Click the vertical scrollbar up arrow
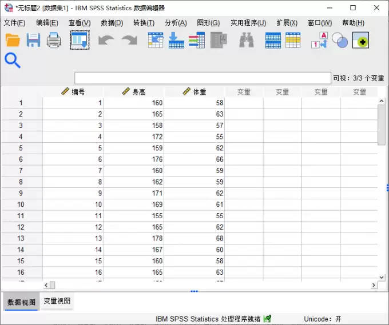This screenshot has width=389, height=325. tap(382, 101)
